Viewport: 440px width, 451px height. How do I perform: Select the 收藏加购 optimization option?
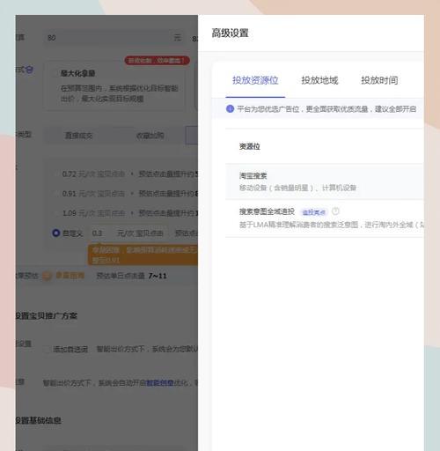(150, 136)
